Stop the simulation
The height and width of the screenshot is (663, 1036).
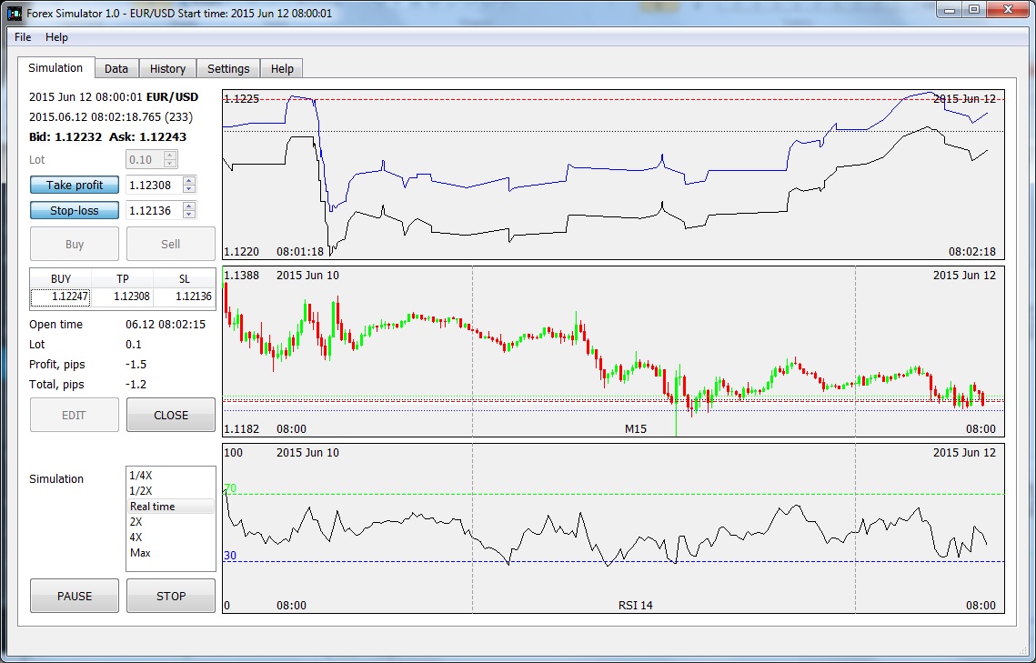(170, 597)
